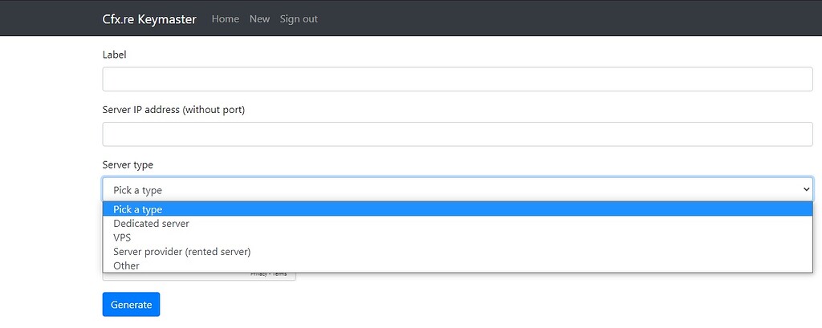Open the reCAPTCHA Terms link
The height and width of the screenshot is (328, 822).
(x=279, y=274)
